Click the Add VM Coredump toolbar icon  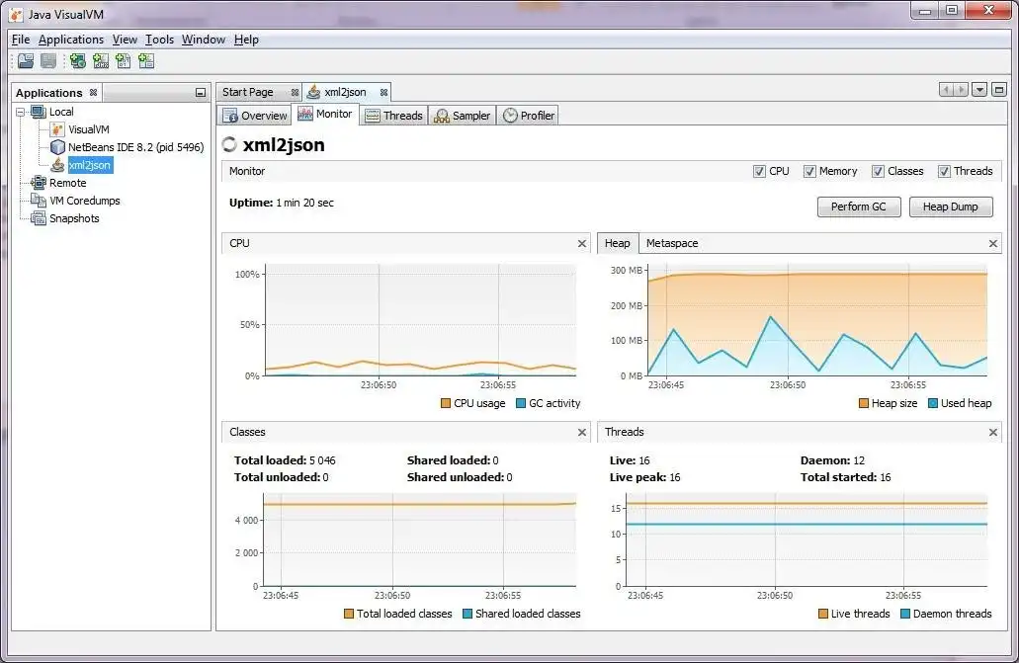pyautogui.click(x=123, y=61)
